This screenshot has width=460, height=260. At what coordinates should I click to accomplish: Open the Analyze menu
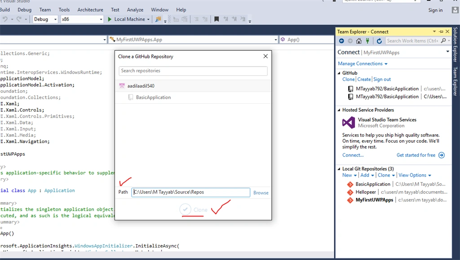coord(135,10)
